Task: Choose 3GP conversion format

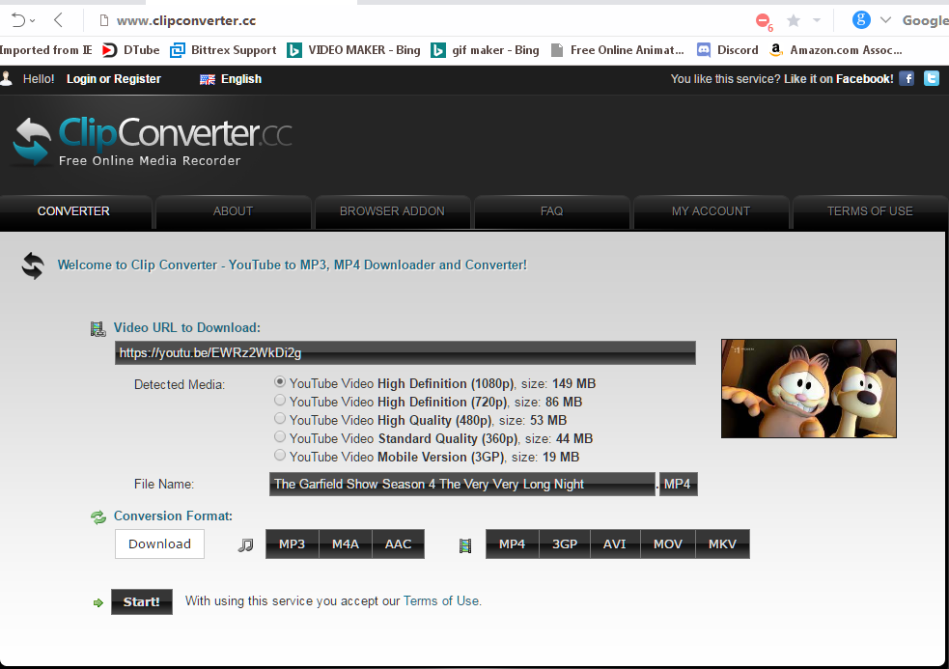Action: click(565, 544)
